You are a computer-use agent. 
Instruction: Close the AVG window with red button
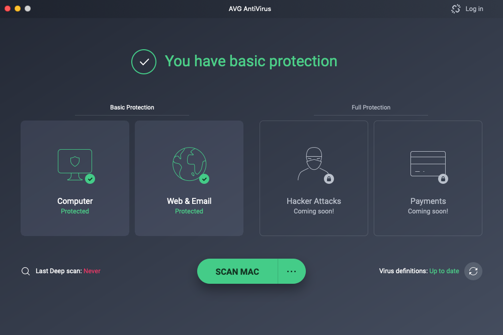click(x=8, y=9)
